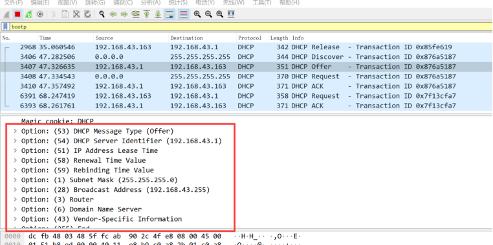
Task: Click the bootp display filter field
Action: (251, 27)
